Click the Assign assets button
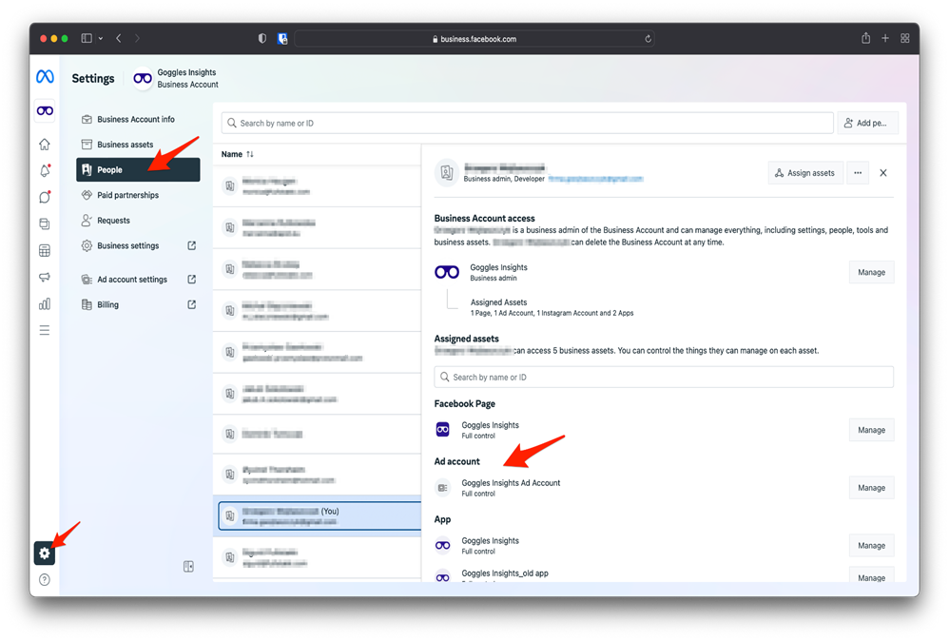This screenshot has width=949, height=641. click(x=805, y=173)
